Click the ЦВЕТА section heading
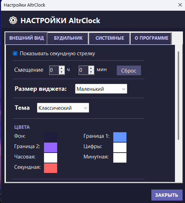Viewport: 185px width, 203px height. [22, 127]
